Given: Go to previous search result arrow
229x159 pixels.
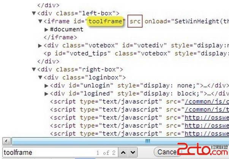Looking at the screenshot, I should 123,153.
